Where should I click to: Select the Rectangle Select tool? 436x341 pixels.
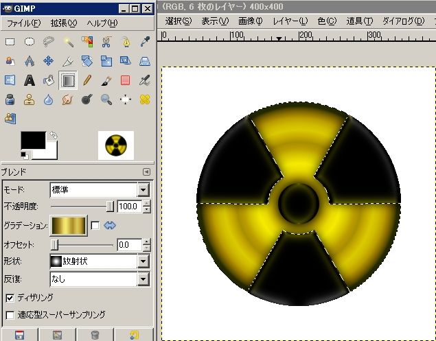coord(10,42)
